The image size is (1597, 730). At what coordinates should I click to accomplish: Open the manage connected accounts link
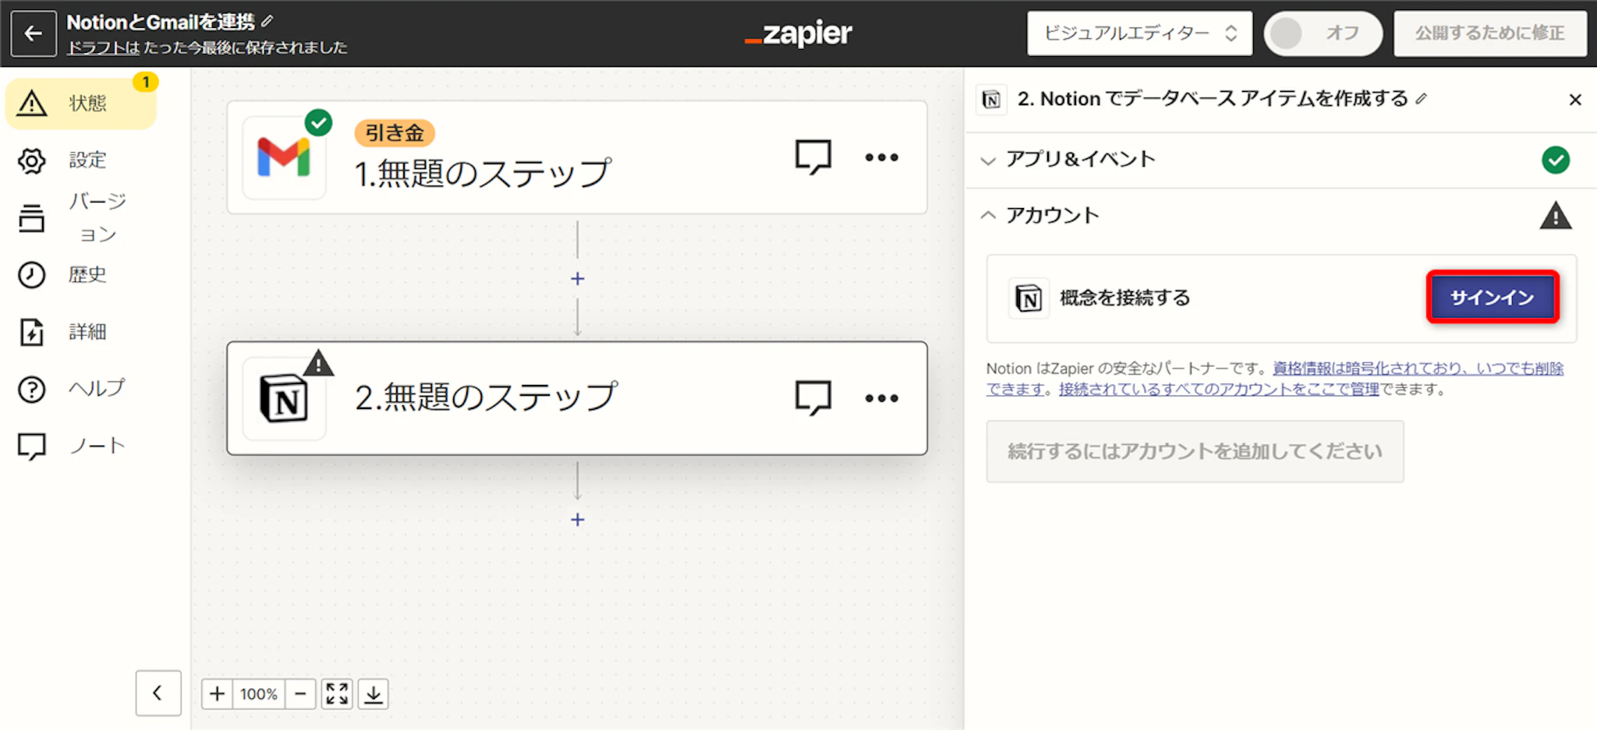point(1218,389)
